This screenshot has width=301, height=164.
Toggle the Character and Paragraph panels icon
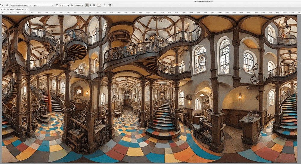tap(110, 5)
